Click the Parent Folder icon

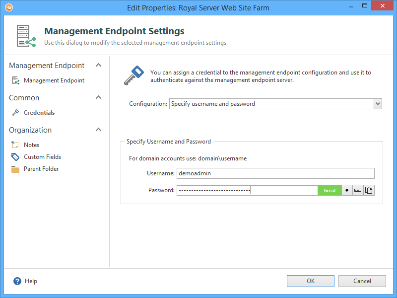click(x=15, y=169)
